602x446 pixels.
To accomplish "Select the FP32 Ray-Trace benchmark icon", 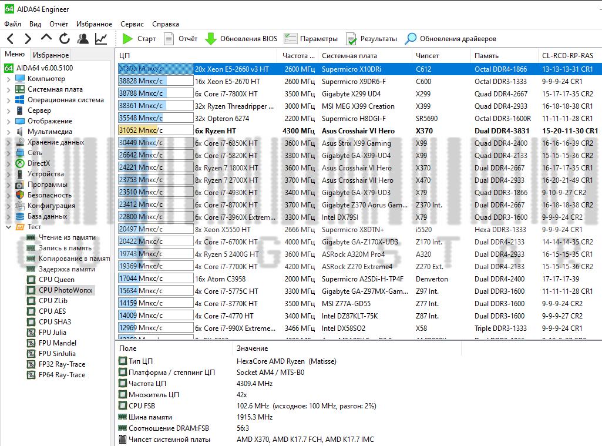I will pyautogui.click(x=31, y=364).
